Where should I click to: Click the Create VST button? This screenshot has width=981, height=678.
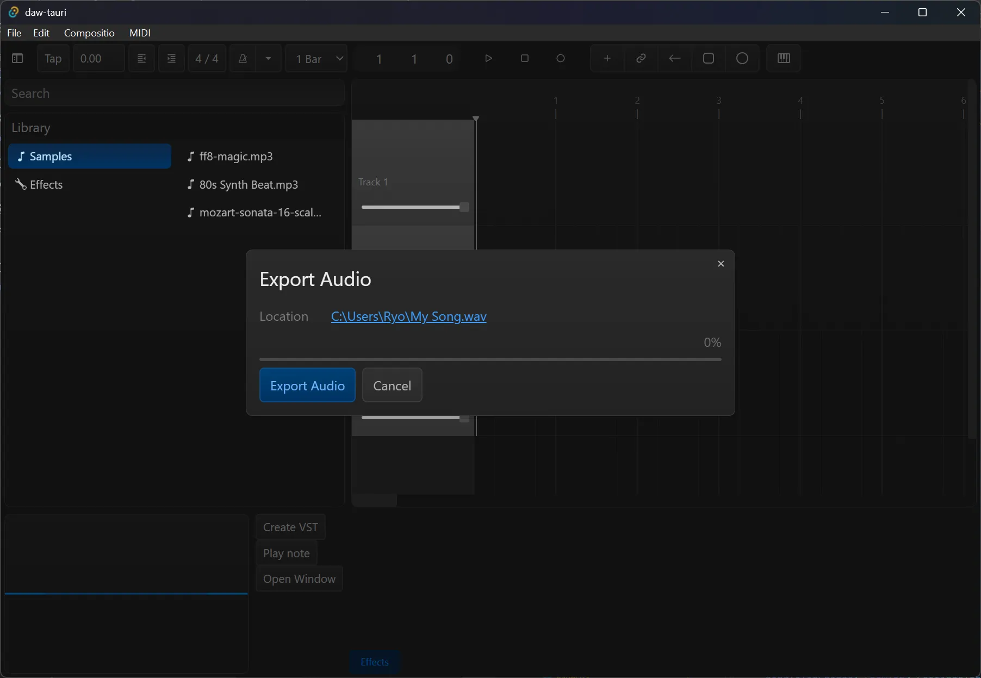(x=290, y=527)
